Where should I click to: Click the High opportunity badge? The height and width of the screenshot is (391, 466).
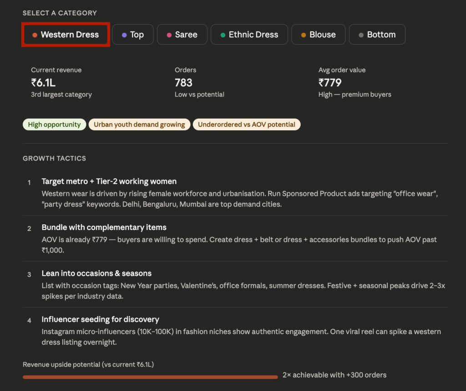54,124
